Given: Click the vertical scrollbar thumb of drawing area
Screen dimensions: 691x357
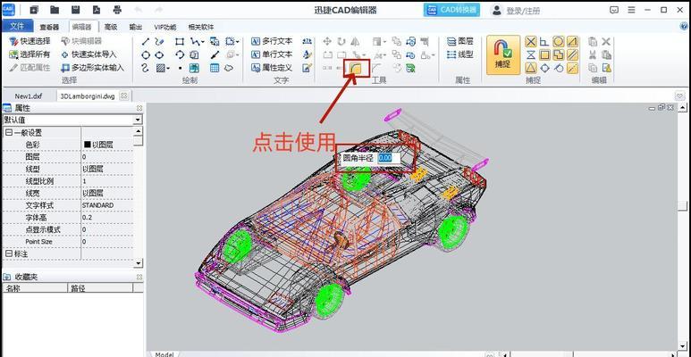Looking at the screenshot, I should tap(683, 206).
